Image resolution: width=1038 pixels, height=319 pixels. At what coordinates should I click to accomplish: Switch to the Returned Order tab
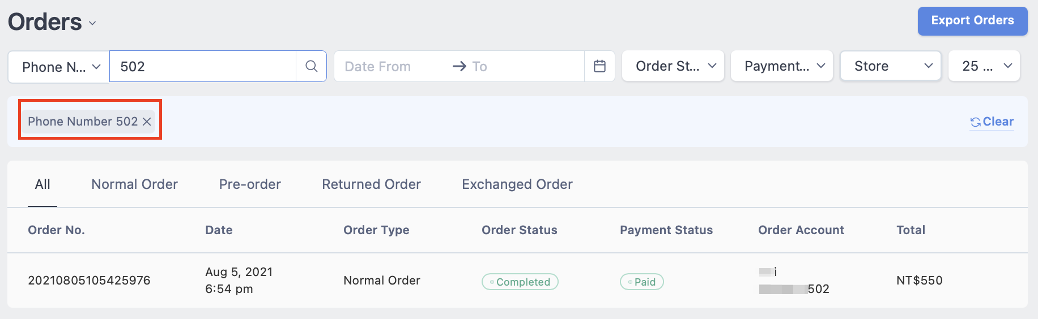pos(371,184)
